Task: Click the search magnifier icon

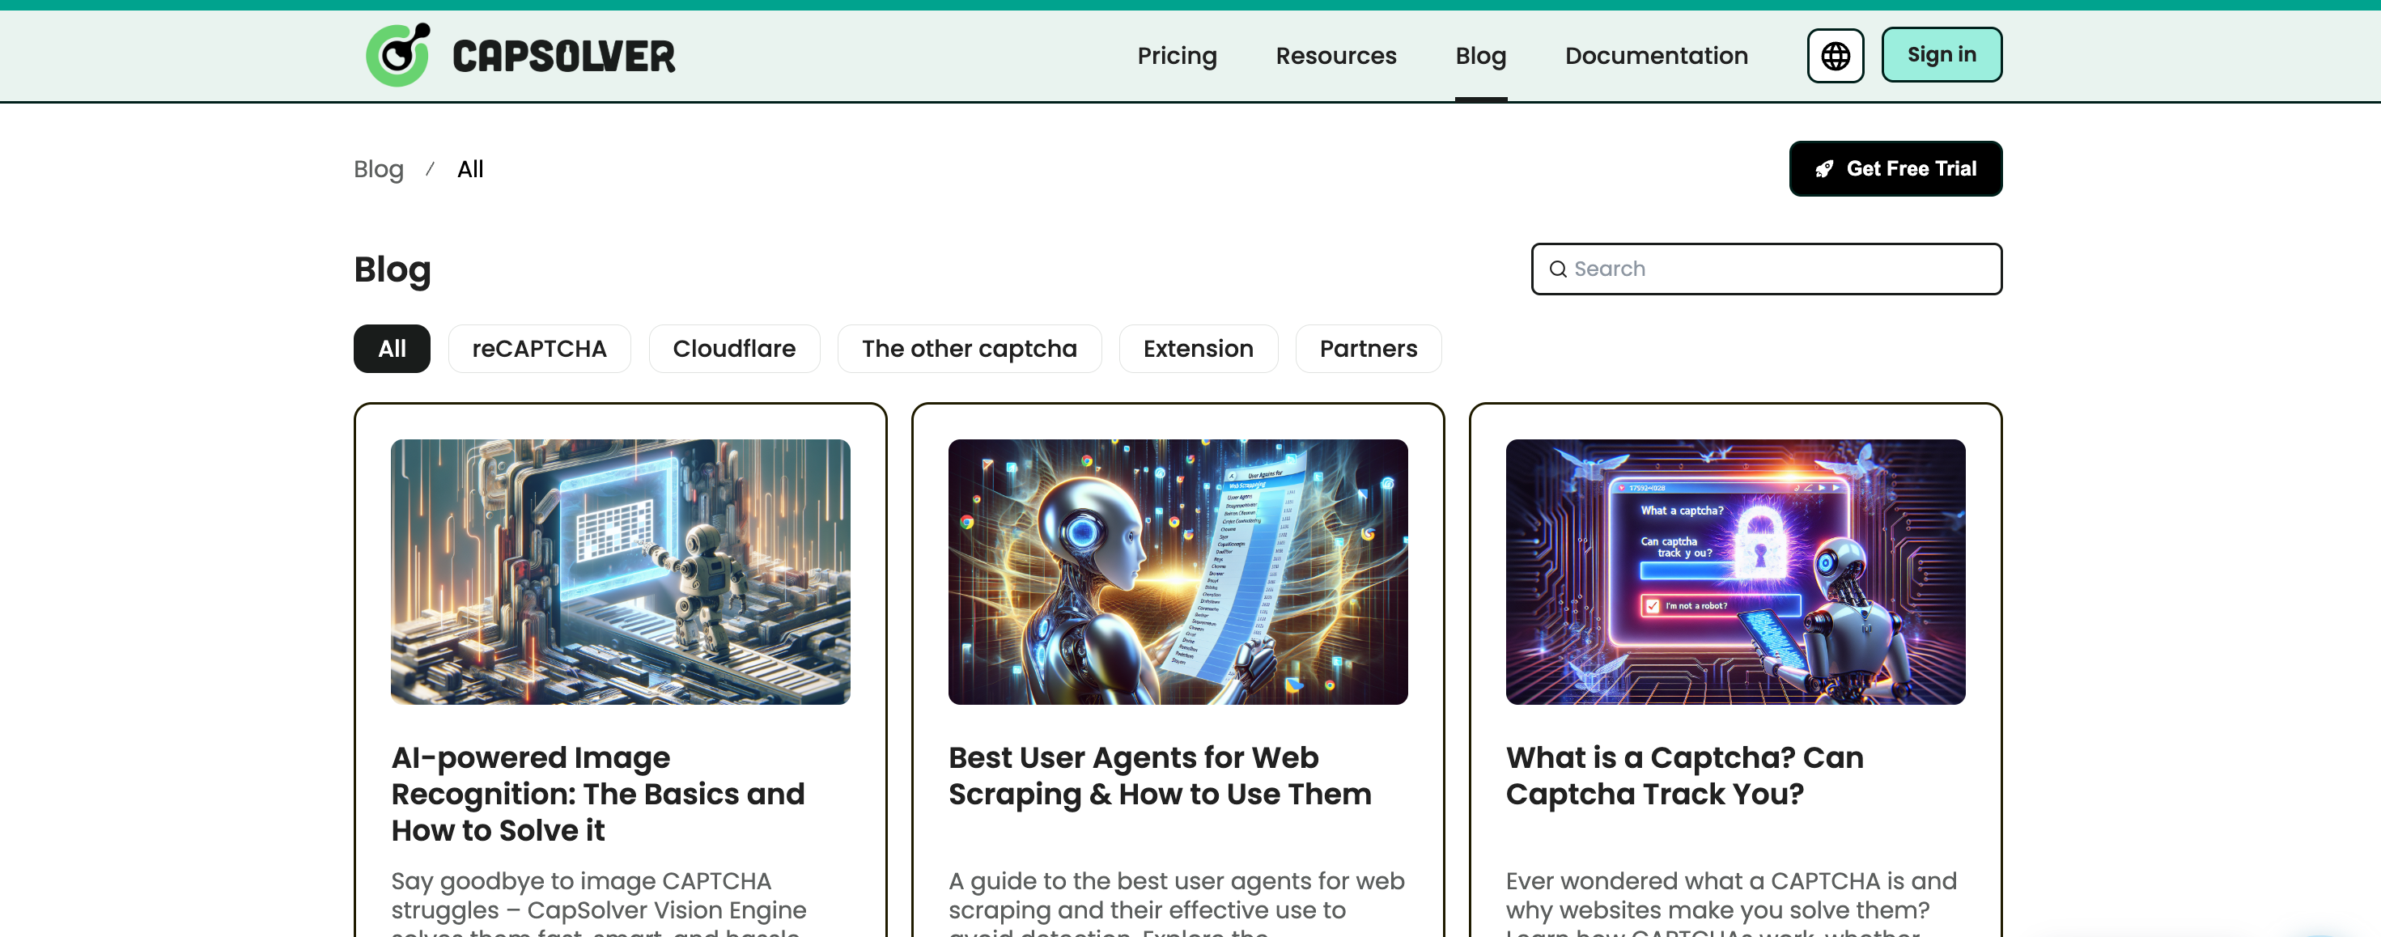Action: pyautogui.click(x=1557, y=269)
